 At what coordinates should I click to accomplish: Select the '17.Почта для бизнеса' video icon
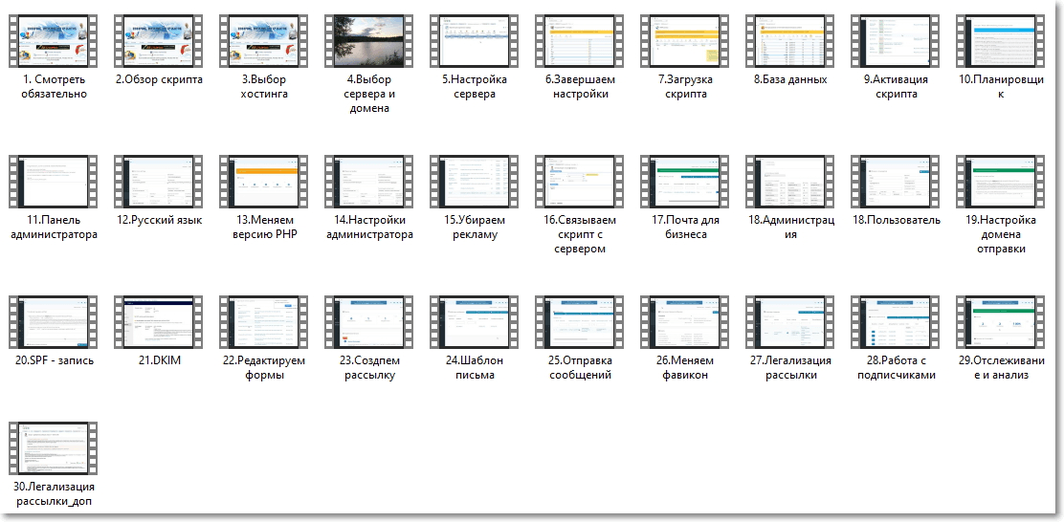(685, 182)
